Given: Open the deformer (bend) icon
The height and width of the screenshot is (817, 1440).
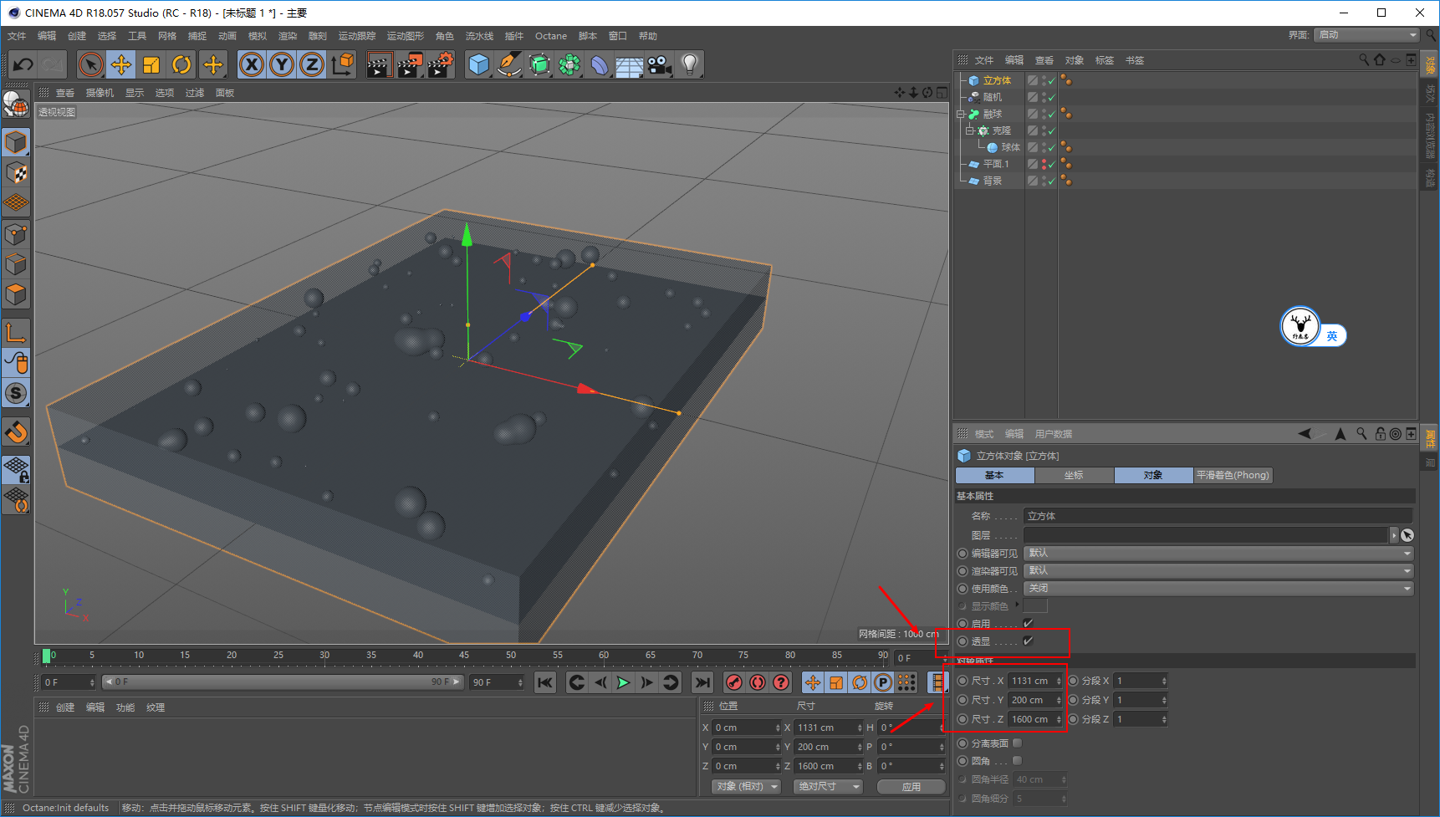Looking at the screenshot, I should pos(600,64).
